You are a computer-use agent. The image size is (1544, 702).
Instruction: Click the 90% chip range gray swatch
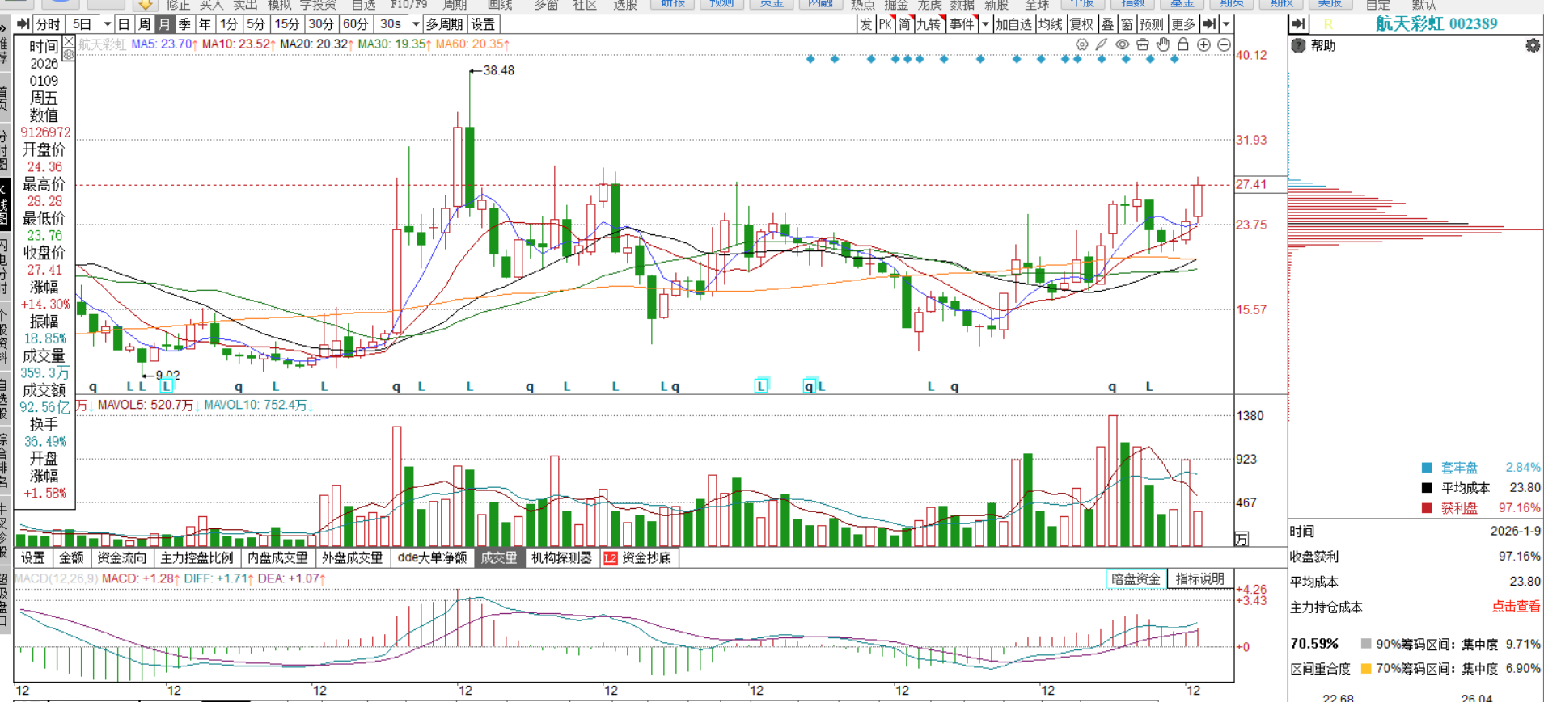1366,645
